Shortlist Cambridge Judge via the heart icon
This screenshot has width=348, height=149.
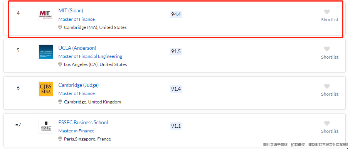327,86
